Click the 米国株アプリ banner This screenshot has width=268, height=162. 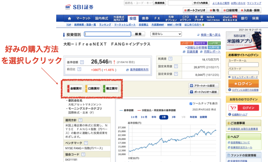click(x=244, y=40)
